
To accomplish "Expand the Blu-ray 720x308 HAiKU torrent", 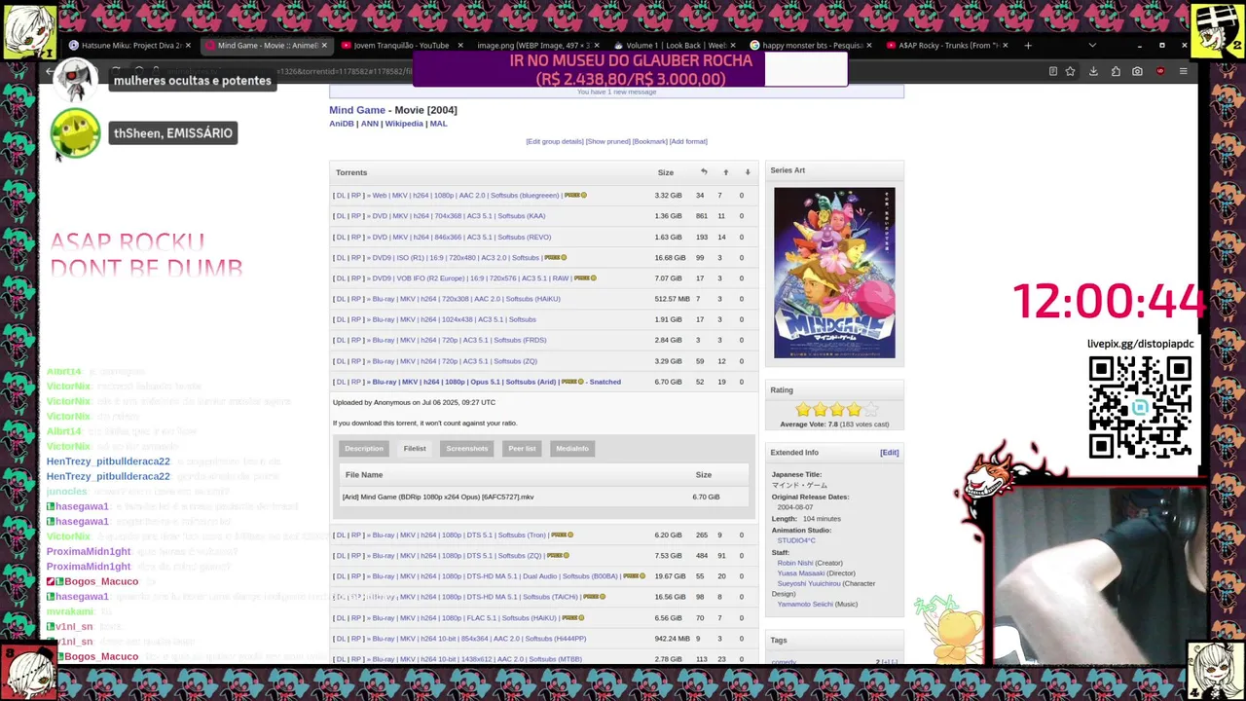I will (466, 299).
